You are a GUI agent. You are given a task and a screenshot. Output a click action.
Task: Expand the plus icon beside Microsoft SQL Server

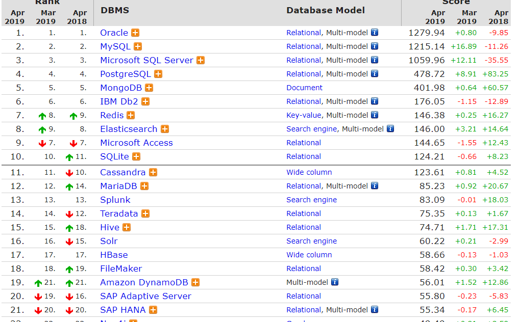pos(201,60)
